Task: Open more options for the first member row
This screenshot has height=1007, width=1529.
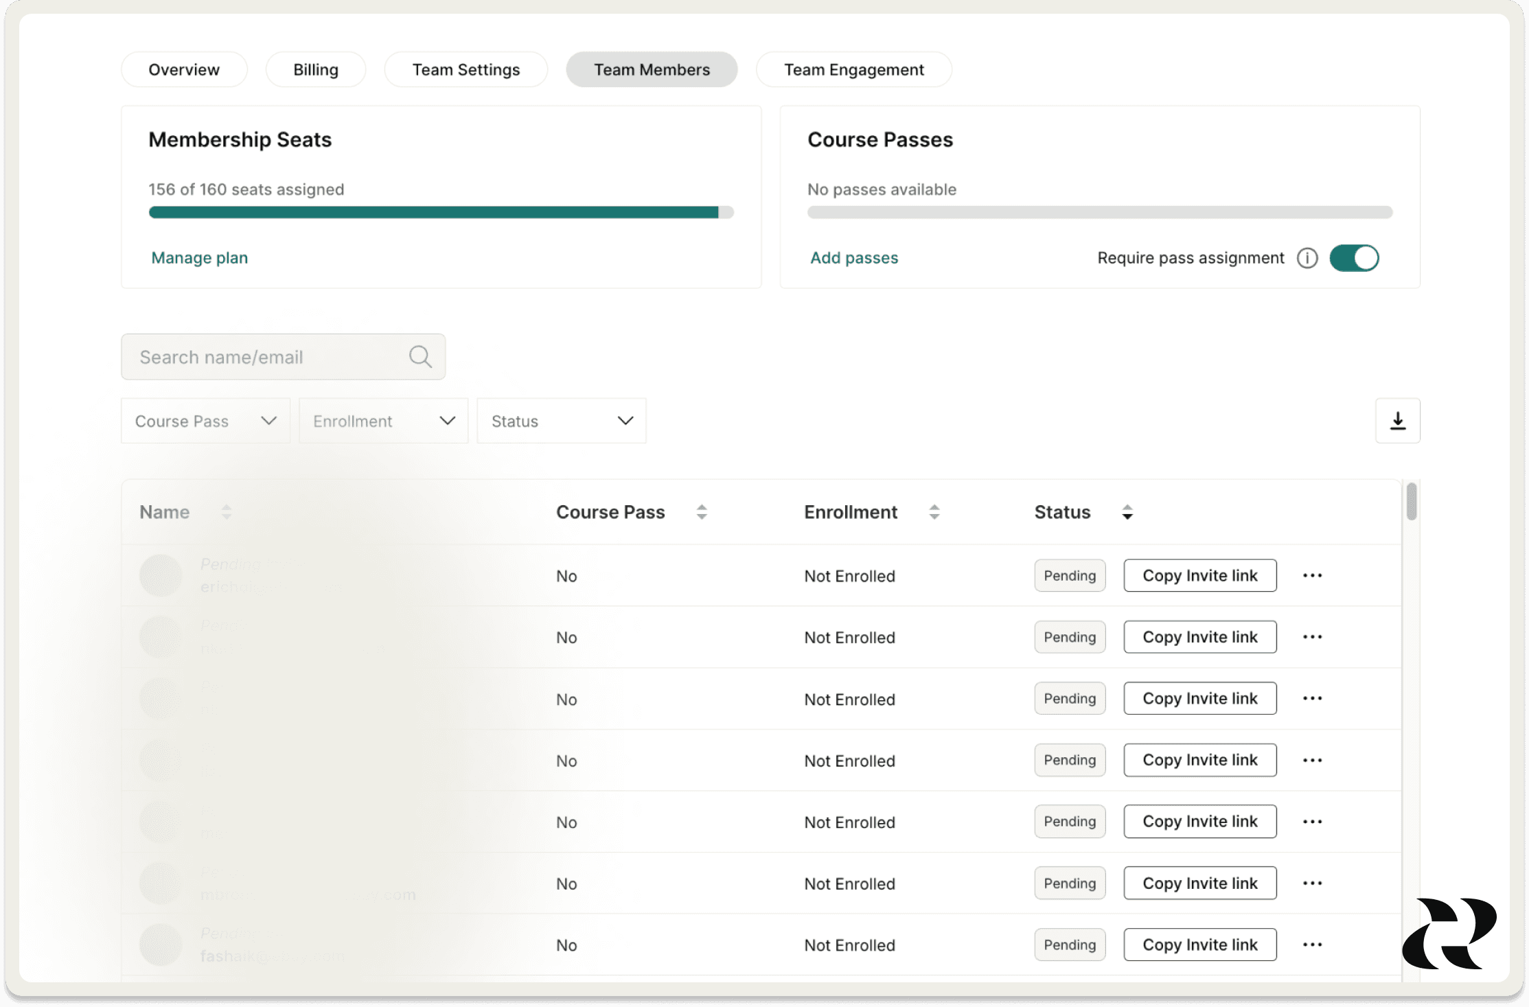Action: click(1312, 576)
